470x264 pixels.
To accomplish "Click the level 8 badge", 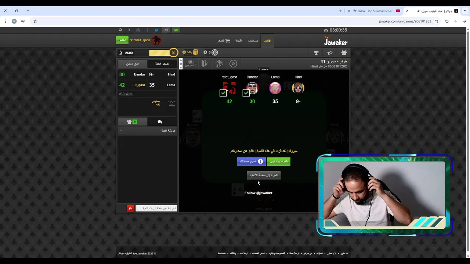I will 173,53.
